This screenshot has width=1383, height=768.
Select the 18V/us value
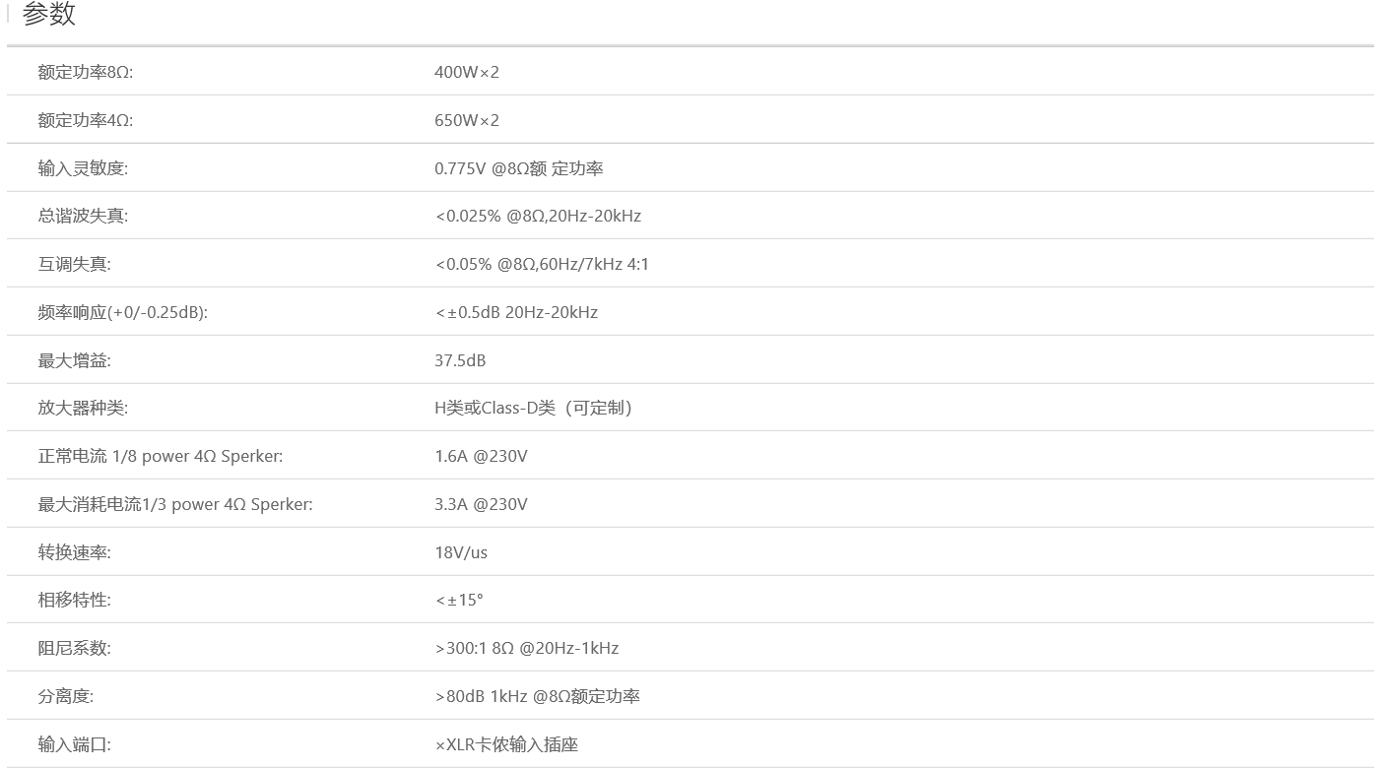tap(461, 552)
